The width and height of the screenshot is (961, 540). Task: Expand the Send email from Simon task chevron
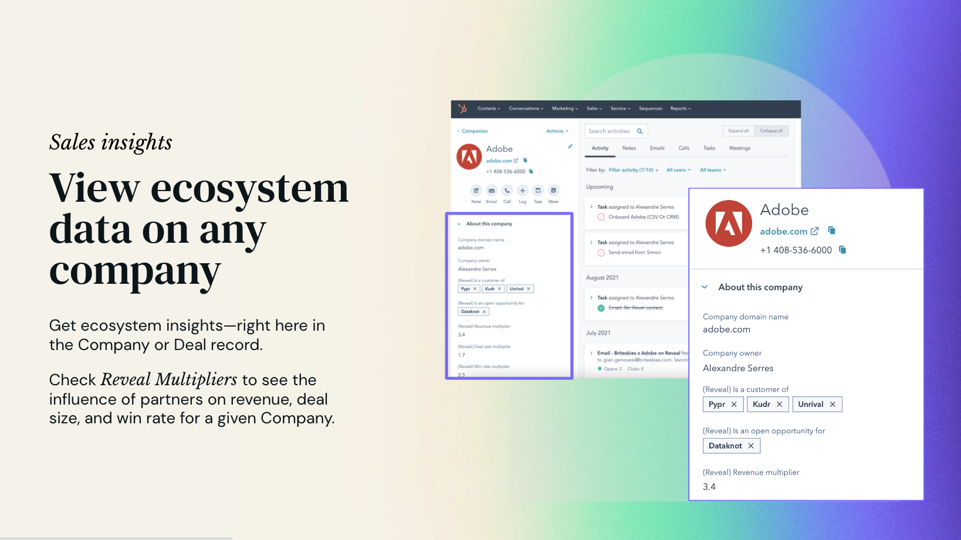point(591,242)
